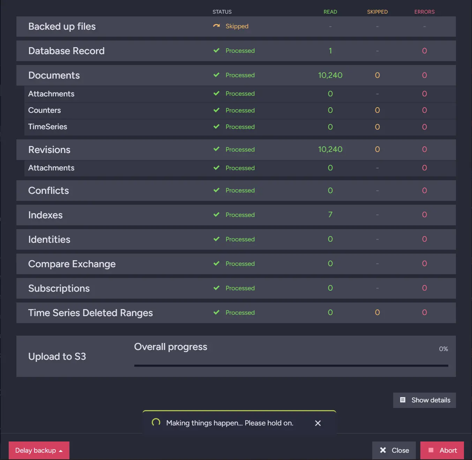This screenshot has width=472, height=460.
Task: Click the TimeSeries sub-row under Documents
Action: [47, 127]
